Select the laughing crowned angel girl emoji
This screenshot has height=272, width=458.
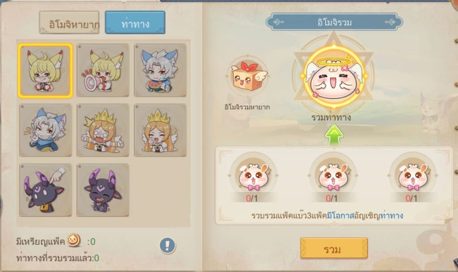[160, 130]
